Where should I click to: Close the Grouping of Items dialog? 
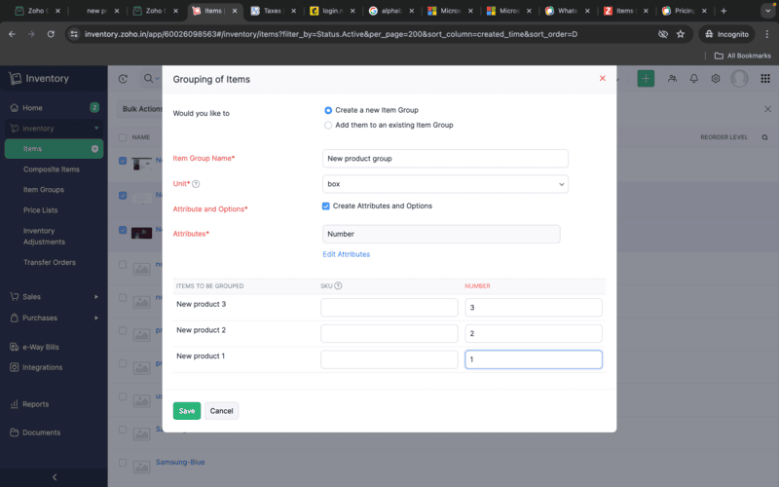coord(602,78)
